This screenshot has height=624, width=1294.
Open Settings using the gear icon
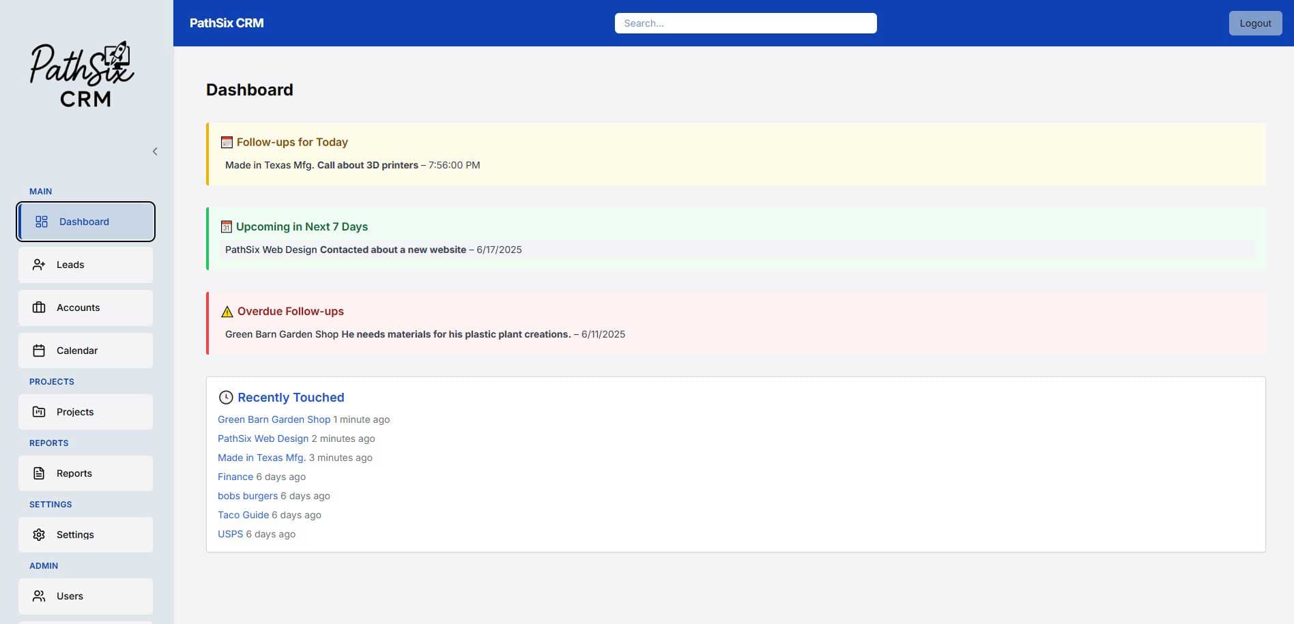(x=39, y=535)
